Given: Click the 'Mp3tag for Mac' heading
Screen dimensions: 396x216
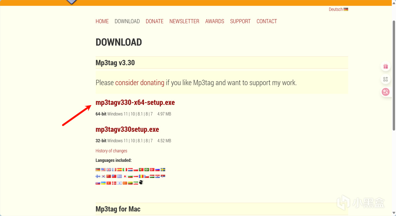Looking at the screenshot, I should (x=118, y=209).
